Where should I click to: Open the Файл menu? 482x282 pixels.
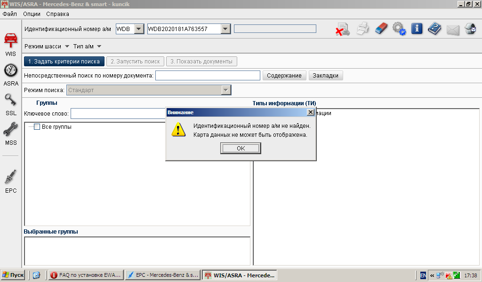click(x=10, y=14)
